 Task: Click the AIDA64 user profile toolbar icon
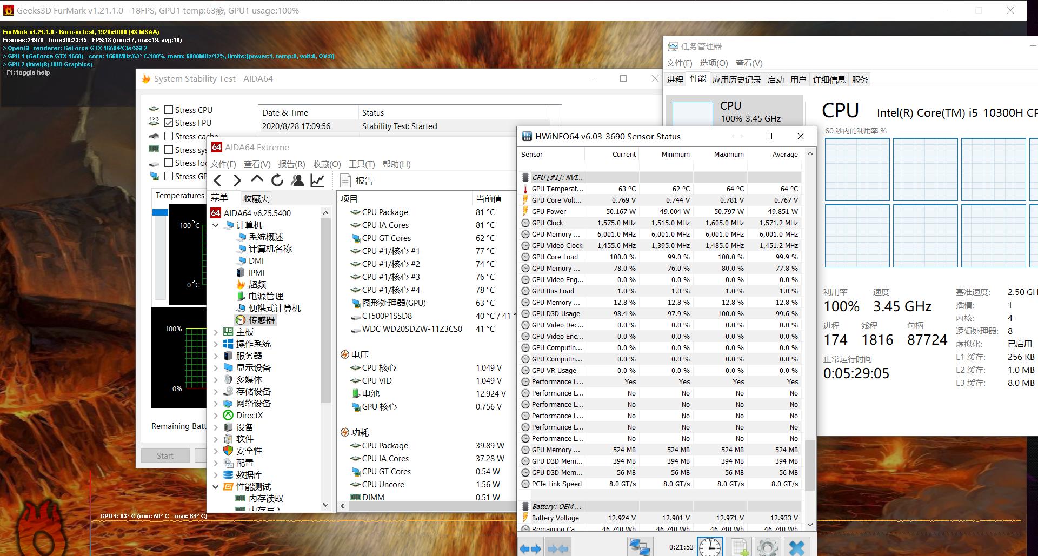297,180
